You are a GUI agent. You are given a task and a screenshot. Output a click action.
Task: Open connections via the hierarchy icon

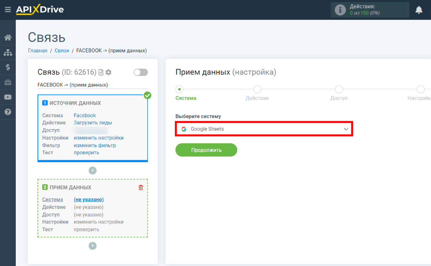(x=7, y=52)
